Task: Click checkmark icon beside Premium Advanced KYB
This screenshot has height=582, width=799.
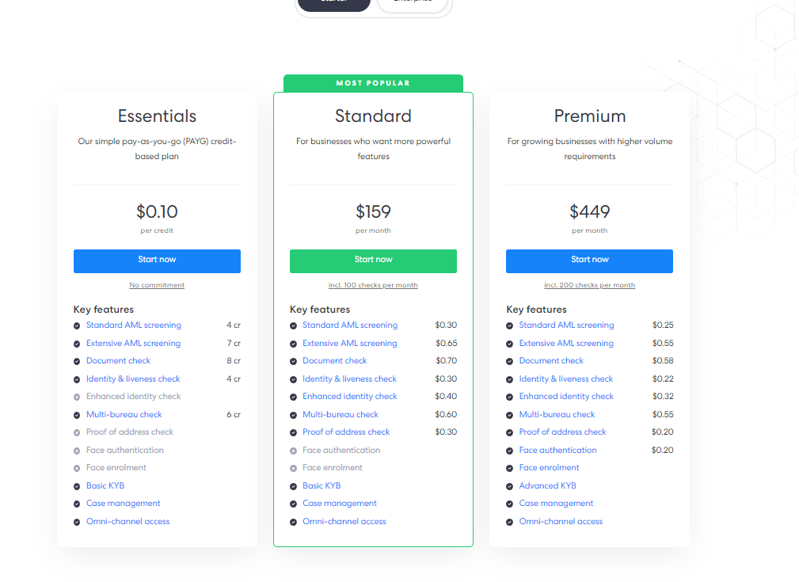Action: 509,486
